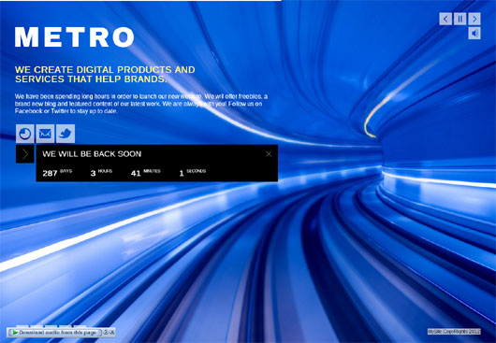The width and height of the screenshot is (496, 343).
Task: Mute the page audio speaker icon
Action: click(x=474, y=33)
